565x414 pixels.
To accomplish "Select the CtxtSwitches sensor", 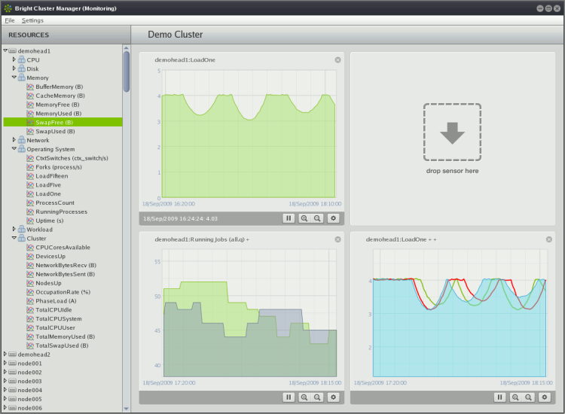I will pos(72,158).
